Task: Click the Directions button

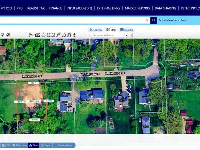Action: coord(20,145)
